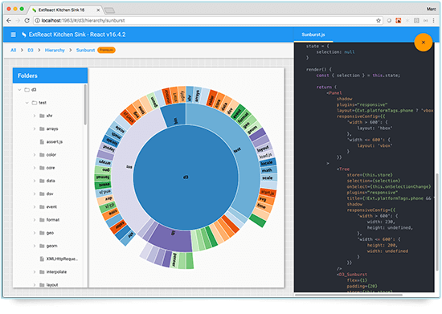
Task: Select the central d3 circle in sunburst
Action: 186,177
